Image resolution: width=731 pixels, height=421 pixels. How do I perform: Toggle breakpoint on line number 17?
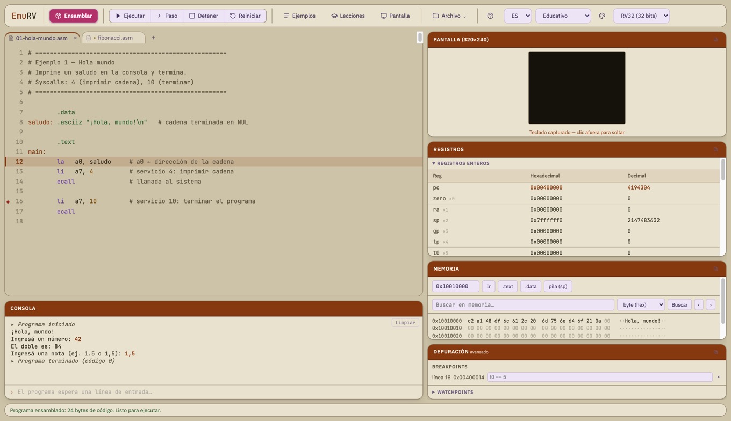click(x=19, y=212)
